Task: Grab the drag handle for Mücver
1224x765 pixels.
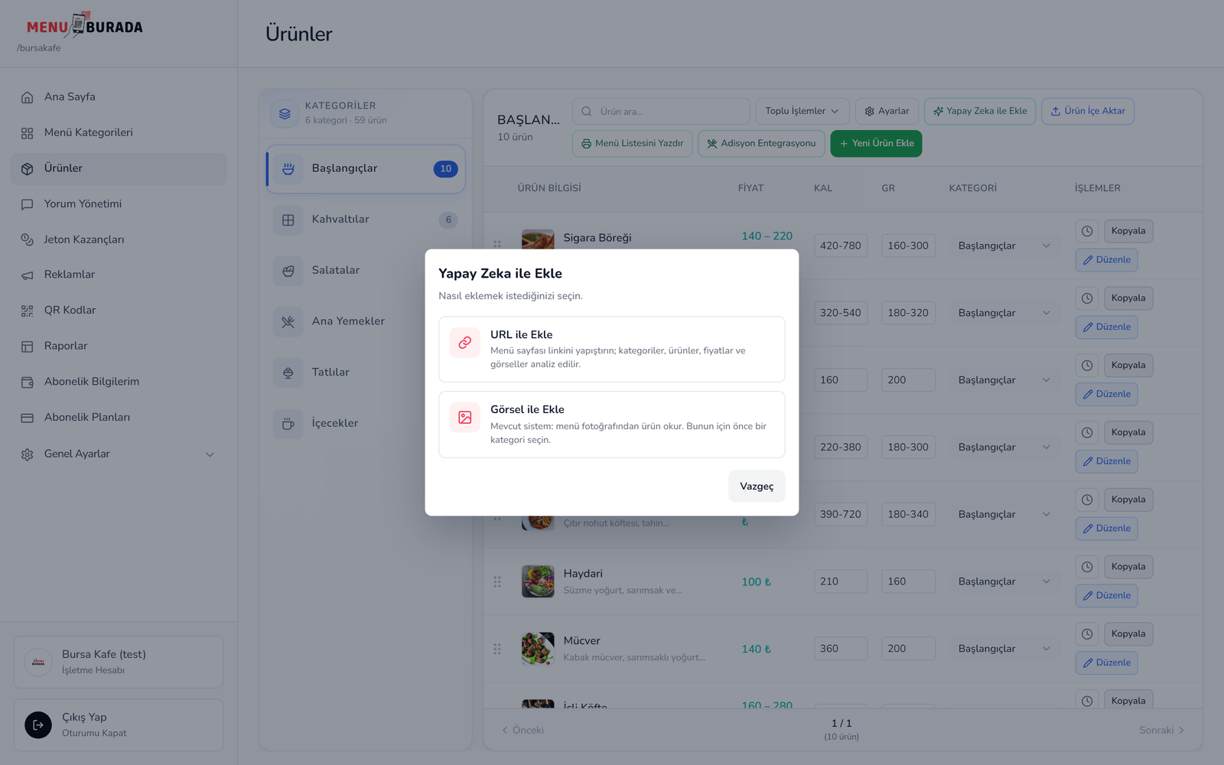Action: click(x=497, y=649)
